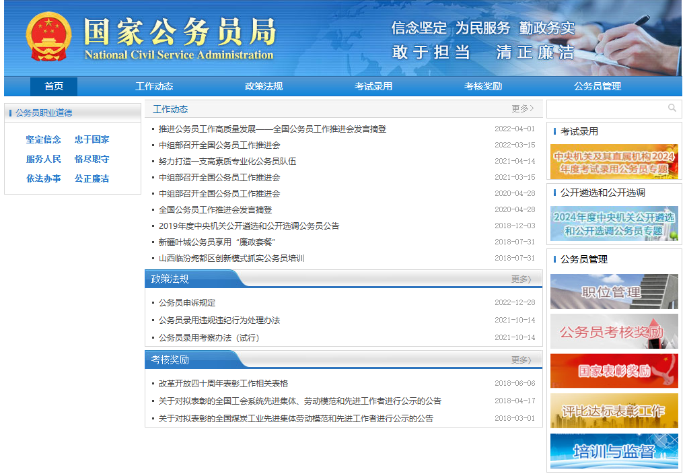Open 改革开放四十周年表彰工作相关表格 link

click(223, 384)
